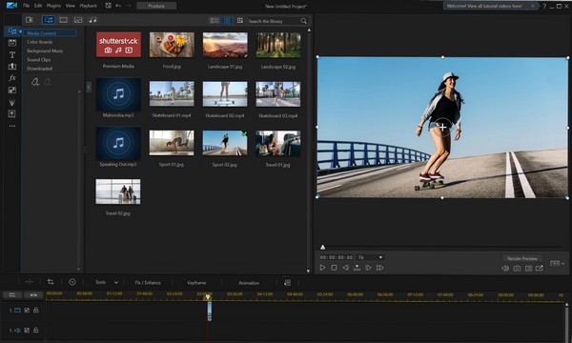
Task: Click the undo arrow in title bar
Action: (x=118, y=6)
